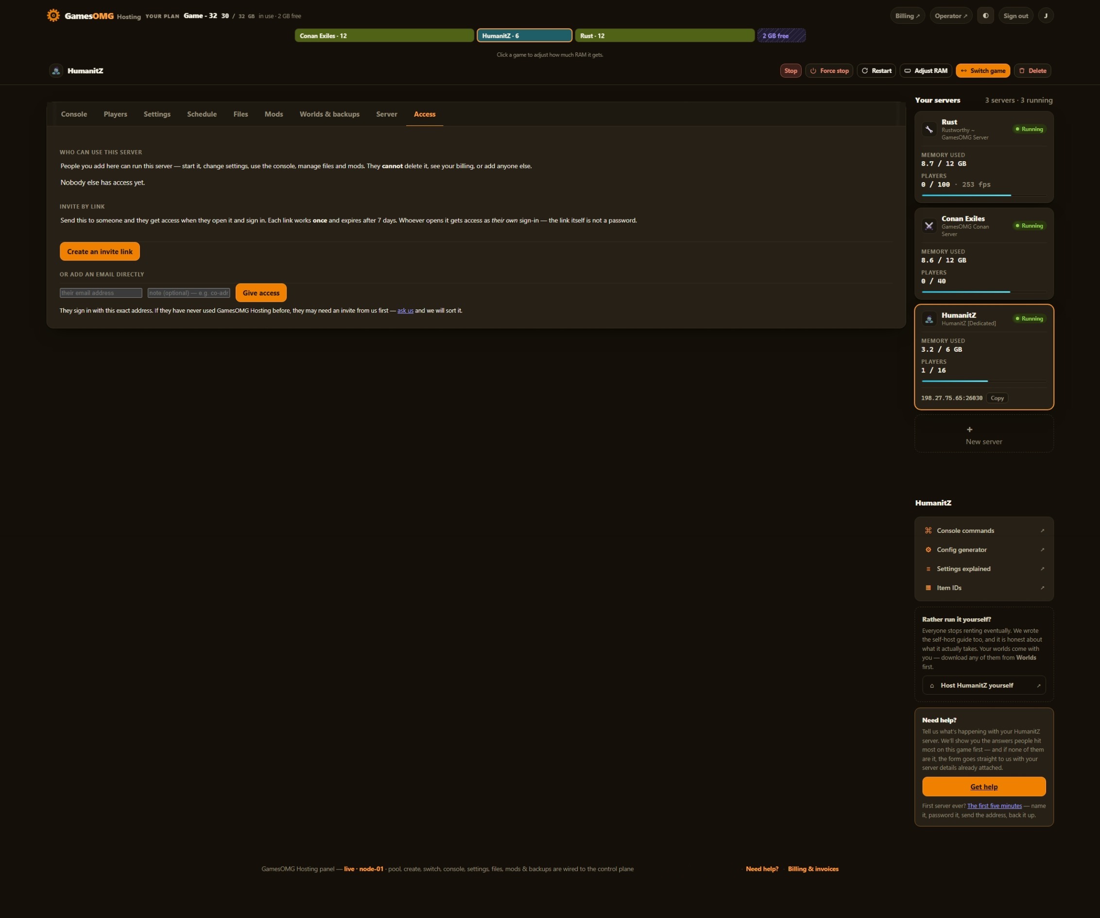The width and height of the screenshot is (1100, 918).
Task: Open the Item IDs resource
Action: [x=984, y=588]
